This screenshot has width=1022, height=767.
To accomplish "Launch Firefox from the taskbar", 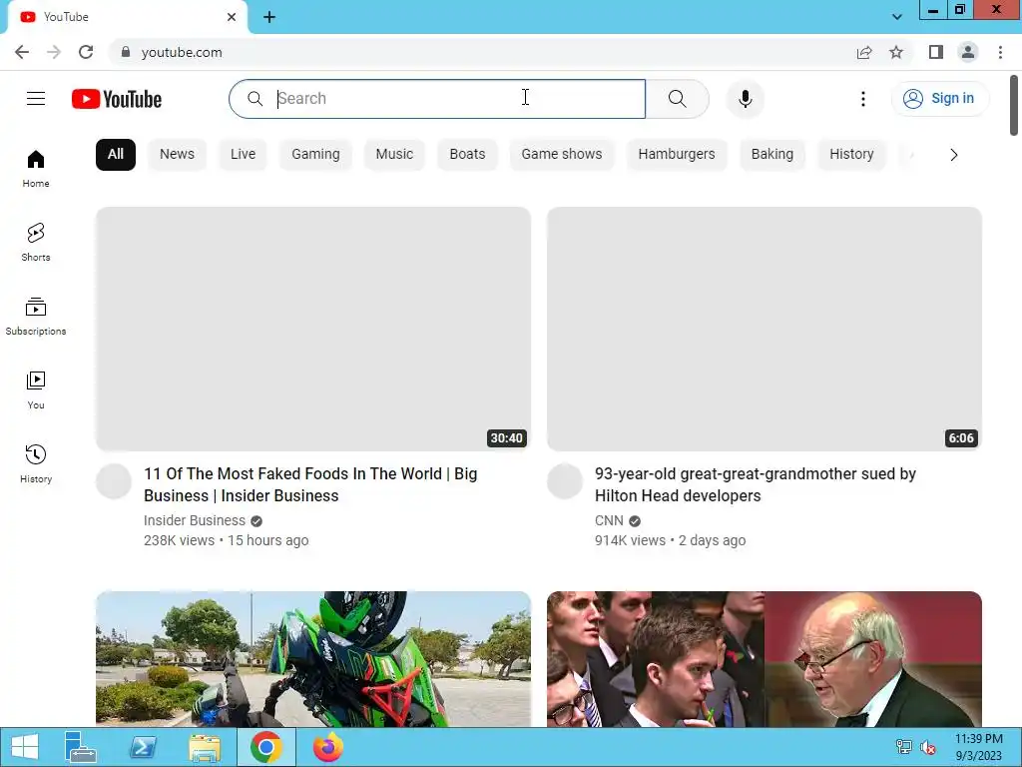I will (327, 747).
